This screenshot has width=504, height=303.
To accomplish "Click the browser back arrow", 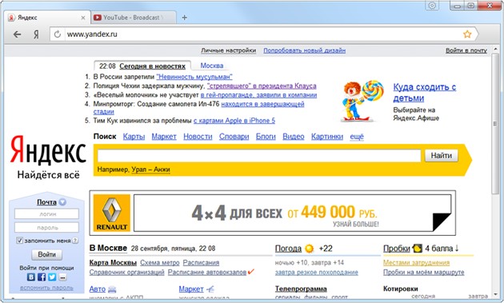I will tap(17, 34).
